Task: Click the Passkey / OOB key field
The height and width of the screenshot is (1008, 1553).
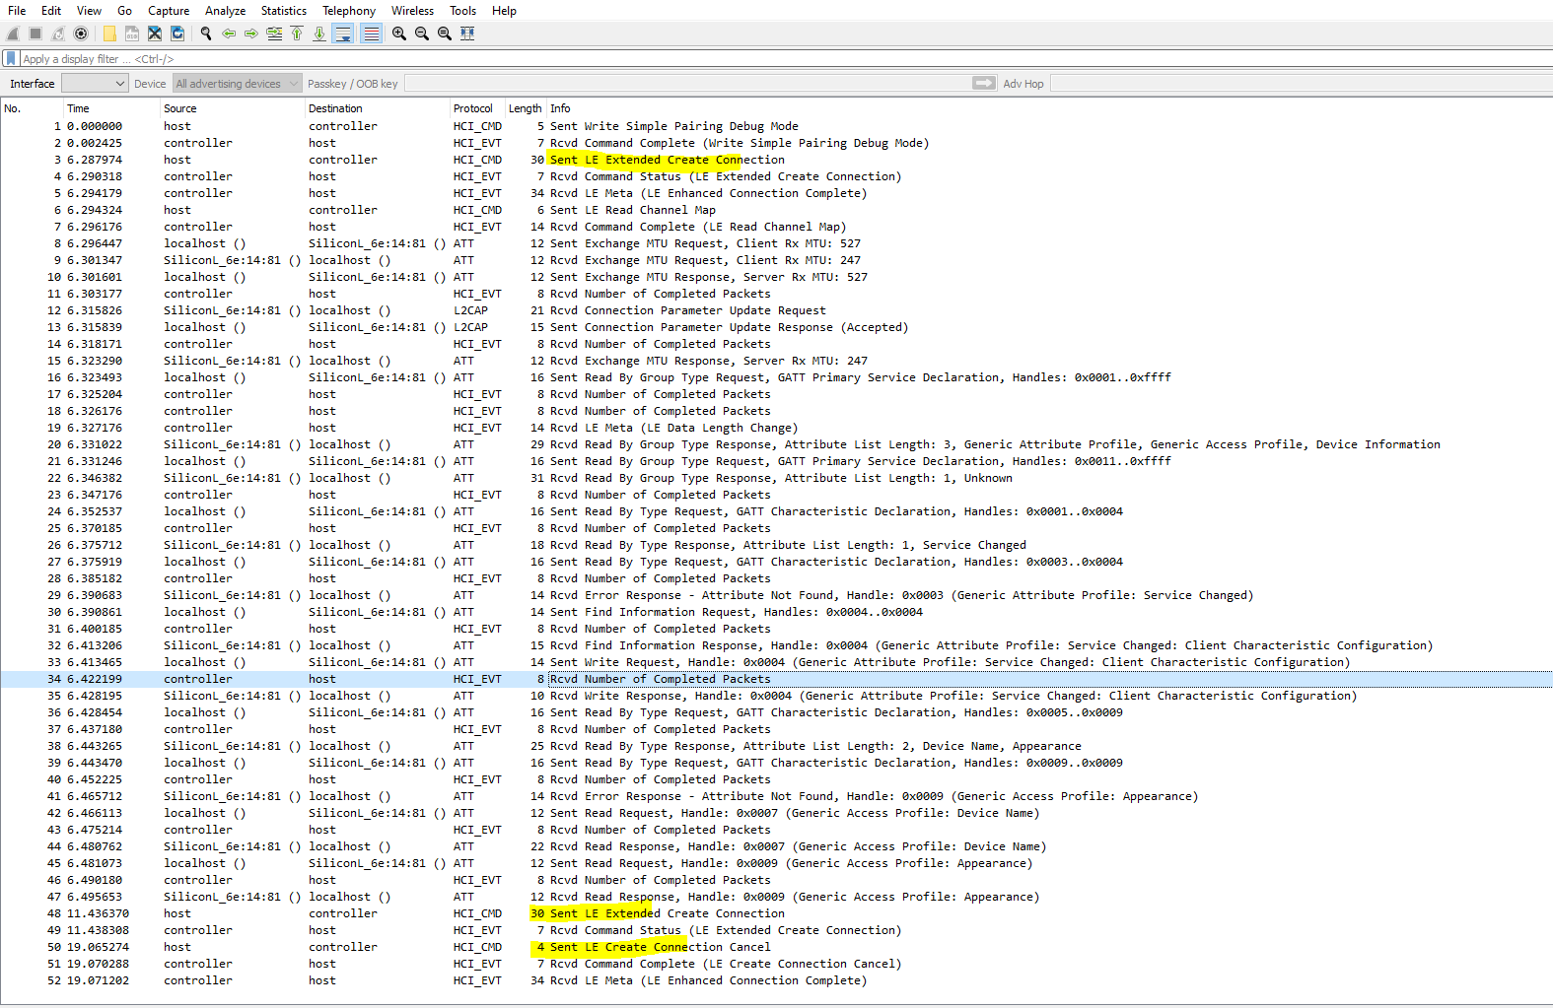Action: [685, 84]
